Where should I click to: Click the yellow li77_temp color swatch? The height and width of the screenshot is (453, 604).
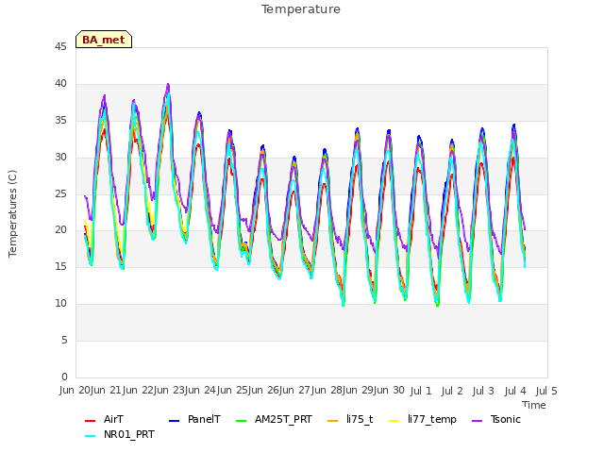pos(394,421)
